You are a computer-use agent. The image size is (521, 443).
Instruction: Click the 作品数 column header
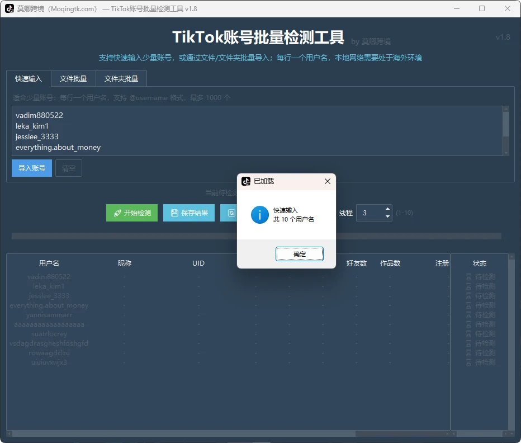[390, 263]
